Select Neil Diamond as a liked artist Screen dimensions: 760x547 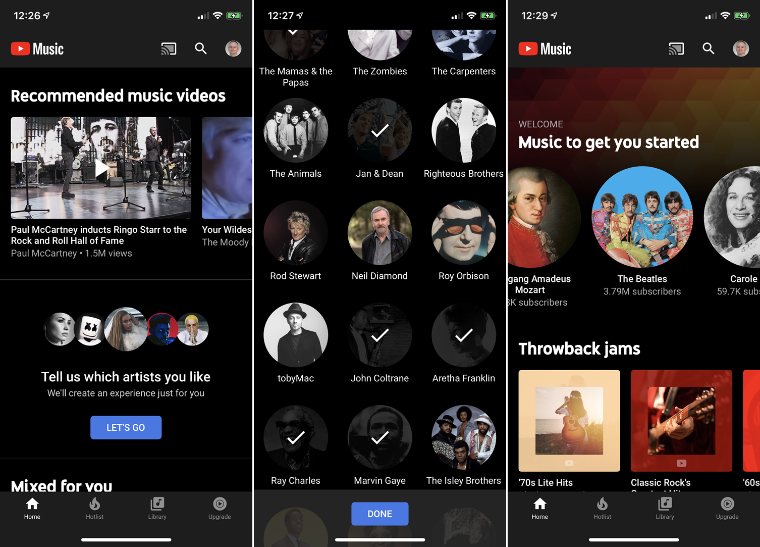(379, 233)
